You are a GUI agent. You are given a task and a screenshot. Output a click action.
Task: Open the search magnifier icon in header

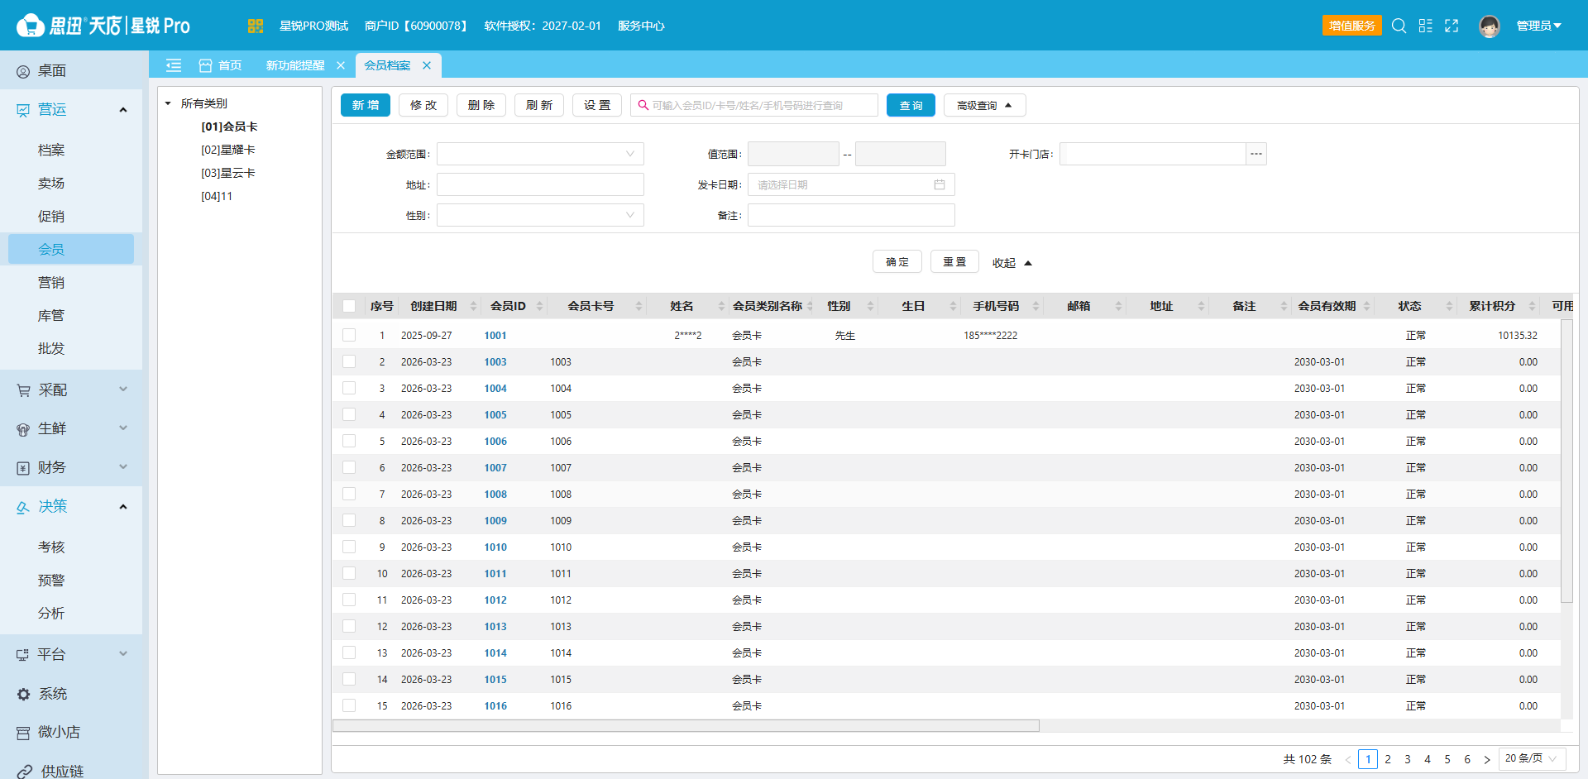1399,26
